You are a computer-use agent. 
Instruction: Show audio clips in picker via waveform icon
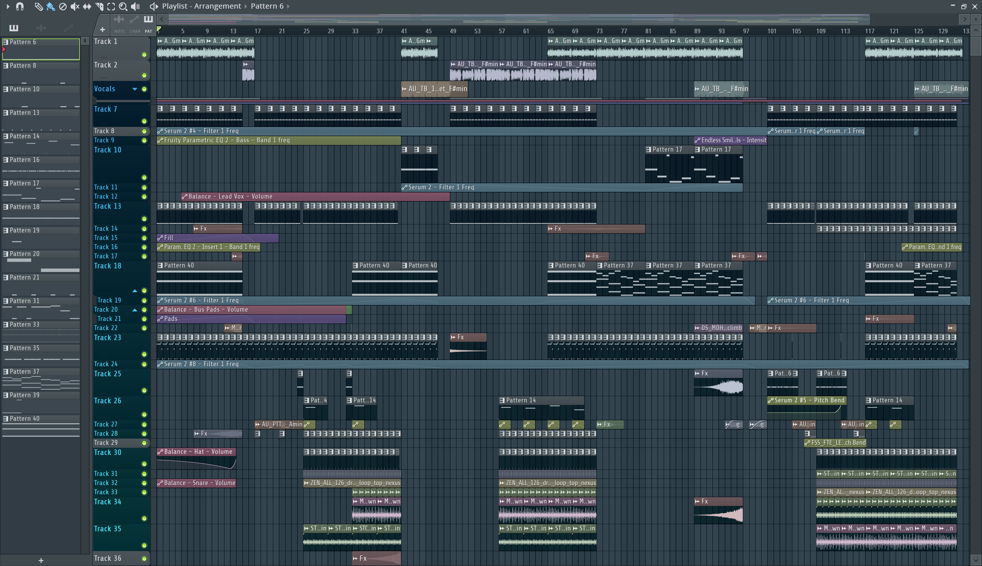pyautogui.click(x=41, y=28)
